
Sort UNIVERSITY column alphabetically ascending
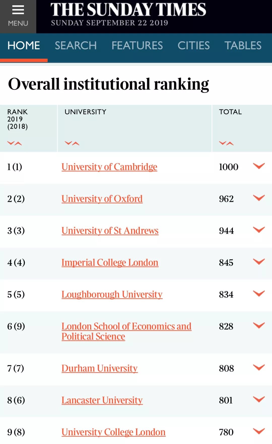click(x=76, y=143)
